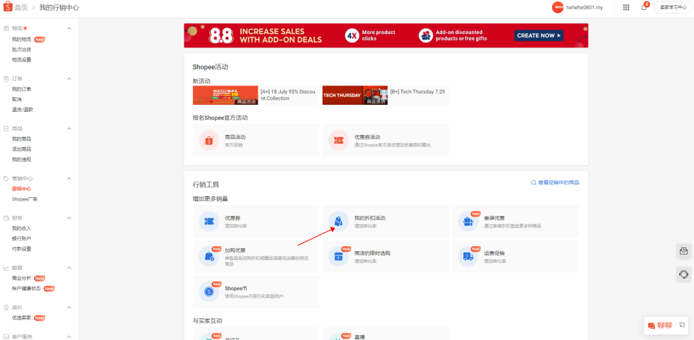Open 我的收入 in the sidebar
The height and width of the screenshot is (340, 694).
(x=22, y=228)
